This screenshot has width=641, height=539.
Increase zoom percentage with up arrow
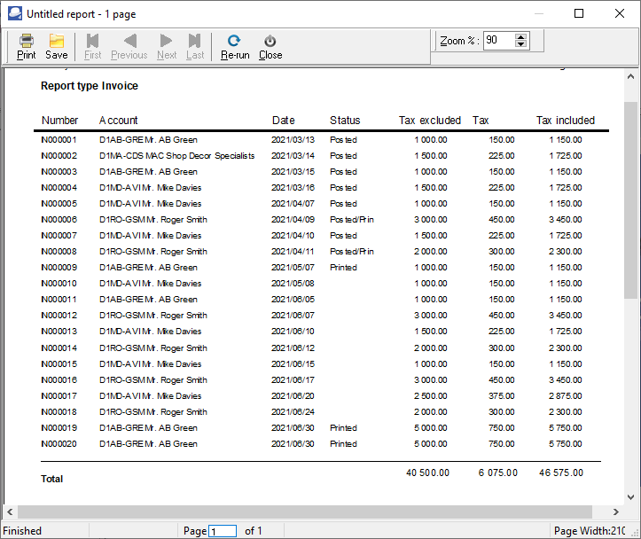pyautogui.click(x=520, y=37)
